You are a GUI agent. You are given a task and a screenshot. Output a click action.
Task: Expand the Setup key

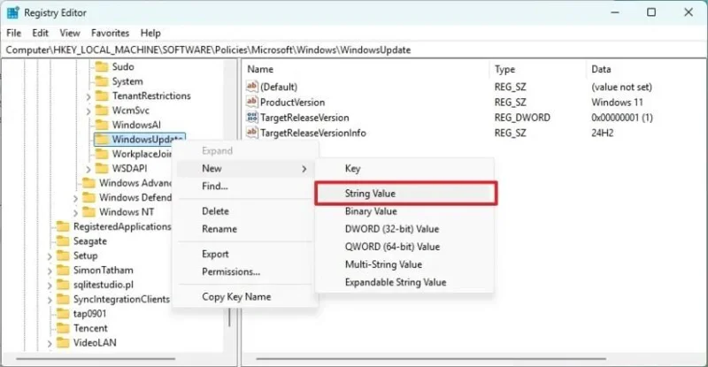point(50,256)
